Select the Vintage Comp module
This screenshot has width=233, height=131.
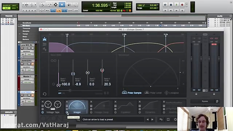click(x=101, y=107)
